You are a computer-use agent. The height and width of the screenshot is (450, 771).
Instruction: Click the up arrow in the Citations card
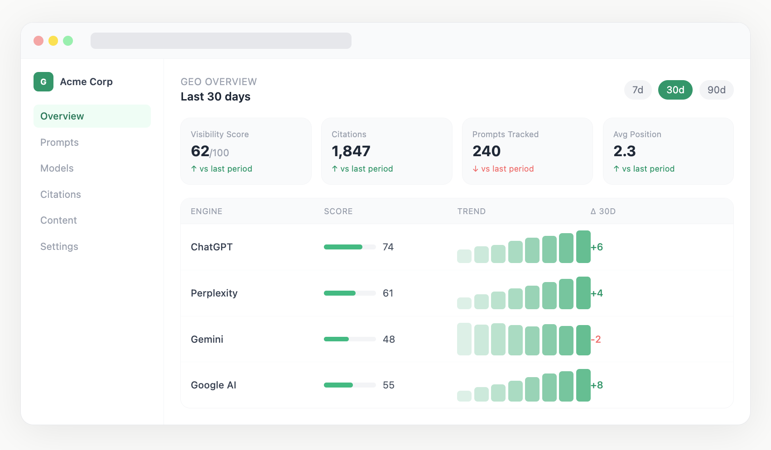click(x=335, y=169)
